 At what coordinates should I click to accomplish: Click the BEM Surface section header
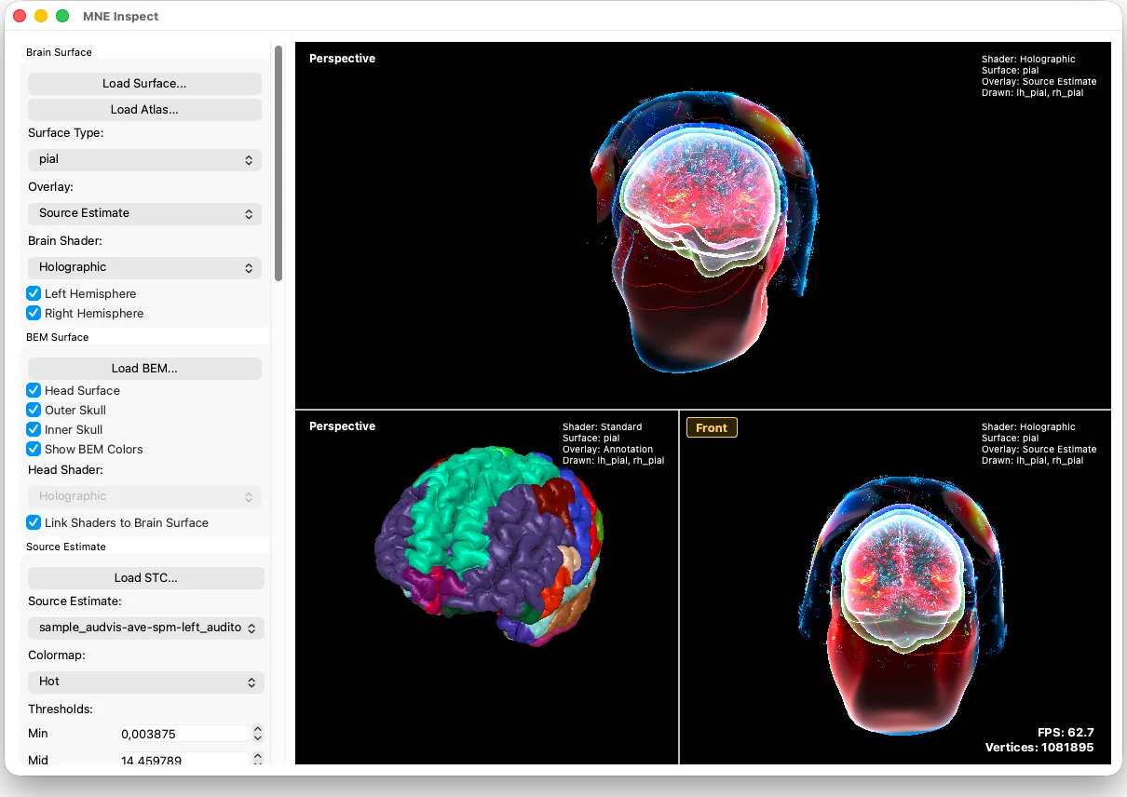(58, 337)
